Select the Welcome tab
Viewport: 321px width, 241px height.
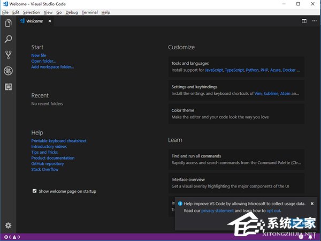click(x=34, y=21)
